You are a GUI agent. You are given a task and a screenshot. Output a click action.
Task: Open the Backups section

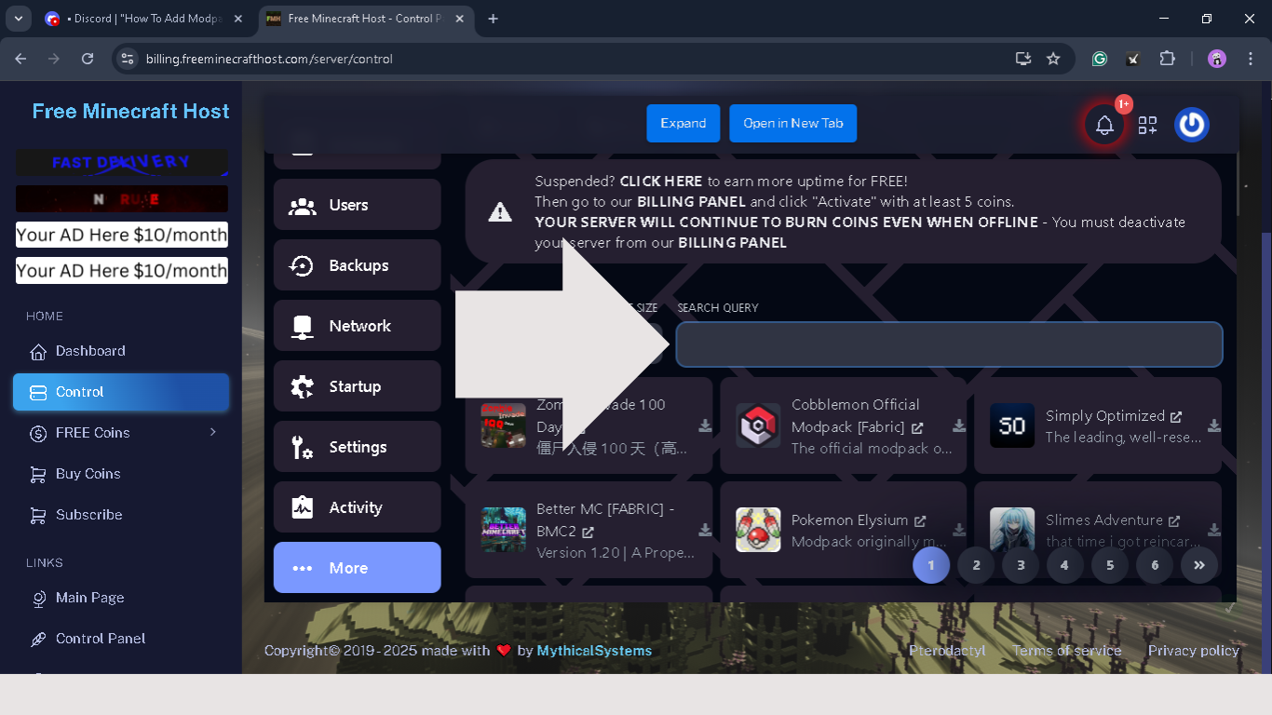(357, 265)
